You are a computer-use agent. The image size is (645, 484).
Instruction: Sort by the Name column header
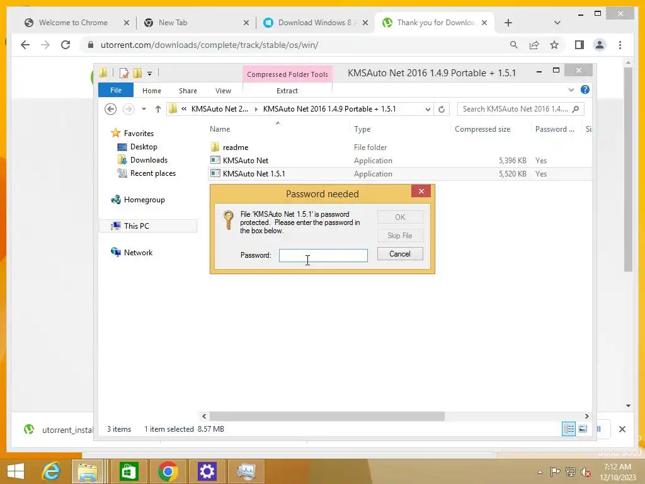[220, 129]
